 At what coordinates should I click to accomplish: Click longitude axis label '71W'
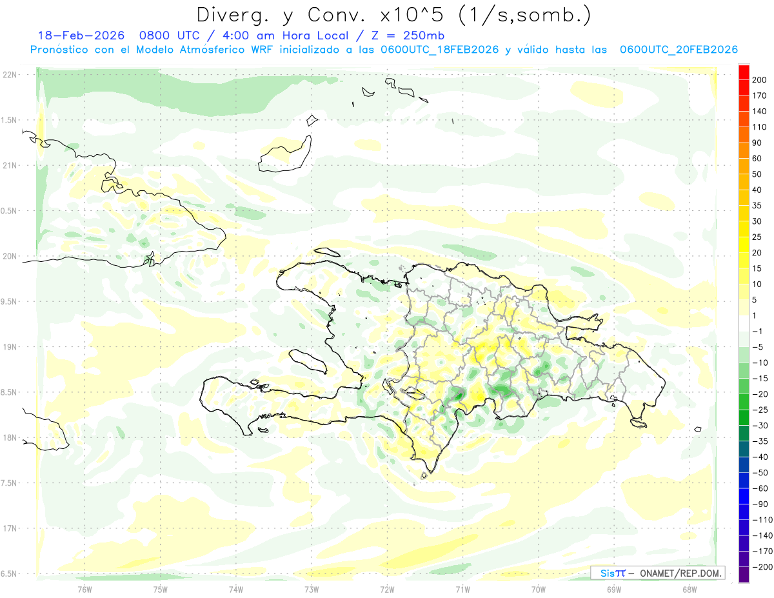coord(462,589)
